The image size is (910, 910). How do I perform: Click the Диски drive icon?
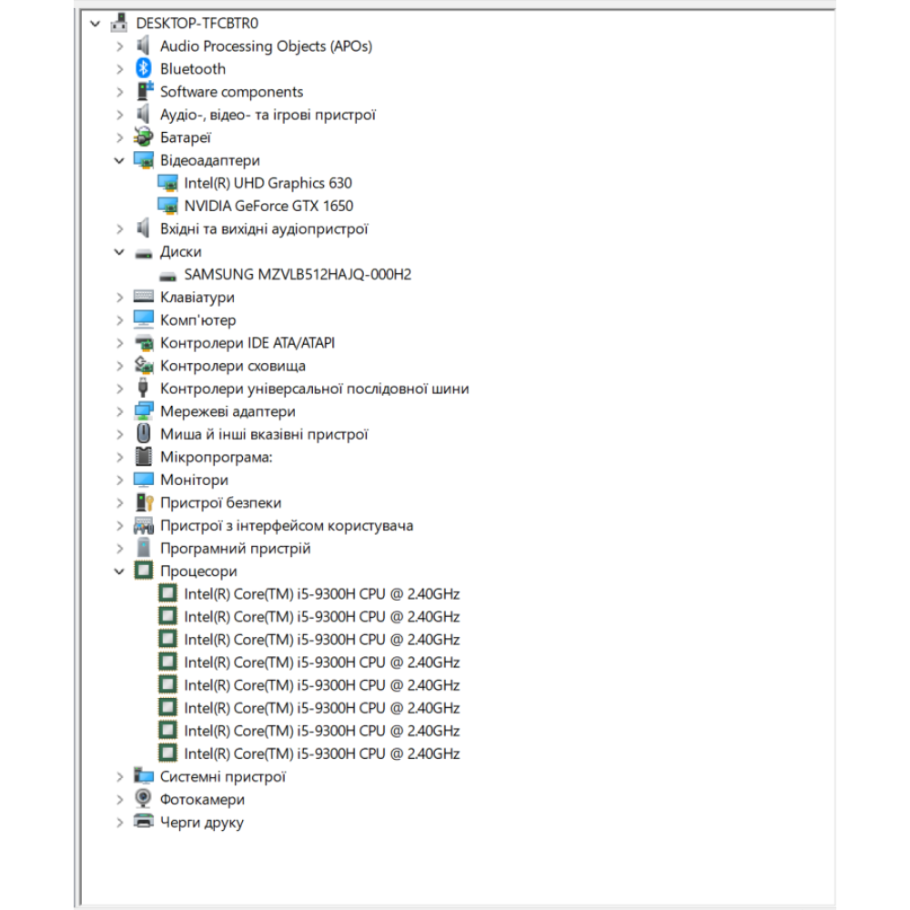tap(144, 253)
